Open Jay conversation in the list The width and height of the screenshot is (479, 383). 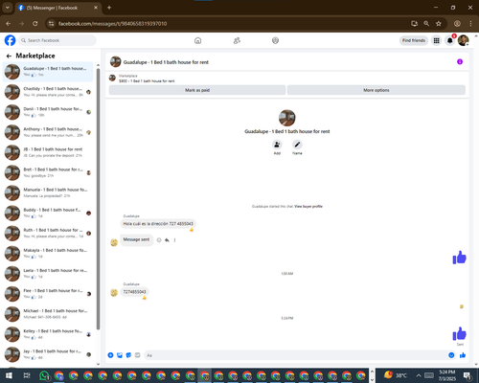pos(48,354)
